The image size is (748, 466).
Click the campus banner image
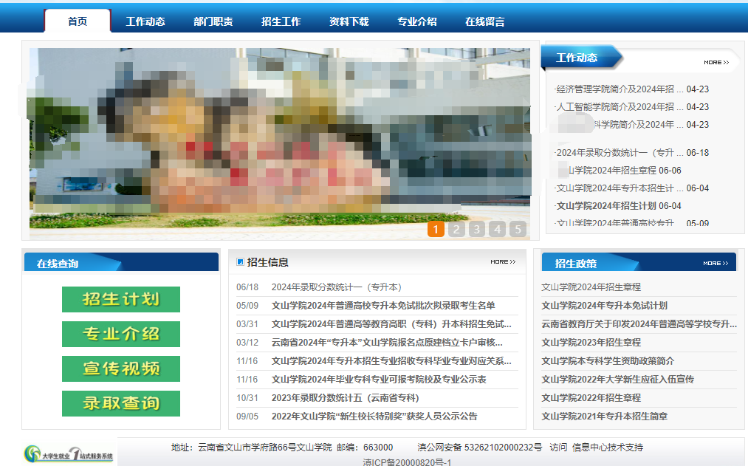[280, 142]
